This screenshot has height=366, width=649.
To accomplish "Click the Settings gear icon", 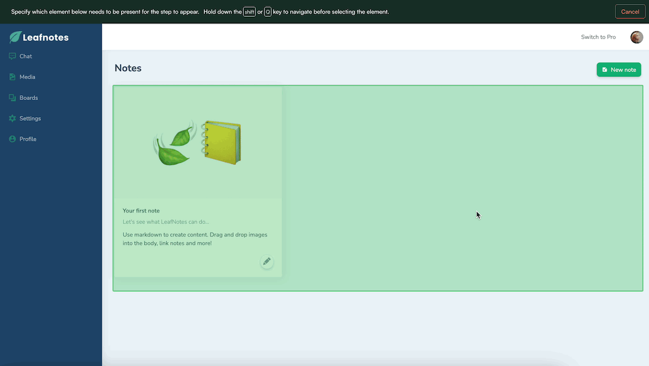I will [12, 118].
